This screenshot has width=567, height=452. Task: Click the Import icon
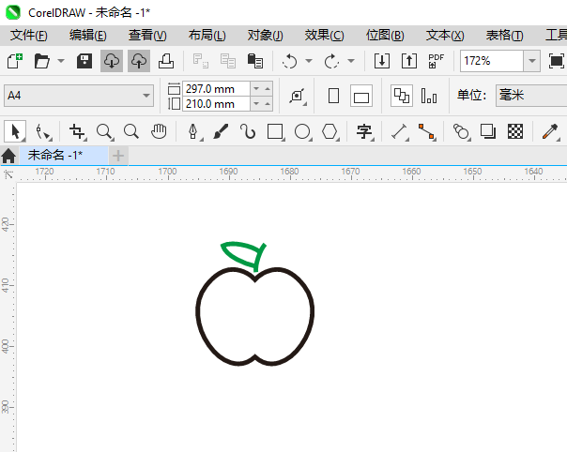(x=382, y=61)
